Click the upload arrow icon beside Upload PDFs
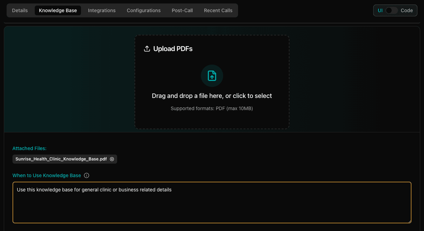This screenshot has height=231, width=424. click(147, 49)
